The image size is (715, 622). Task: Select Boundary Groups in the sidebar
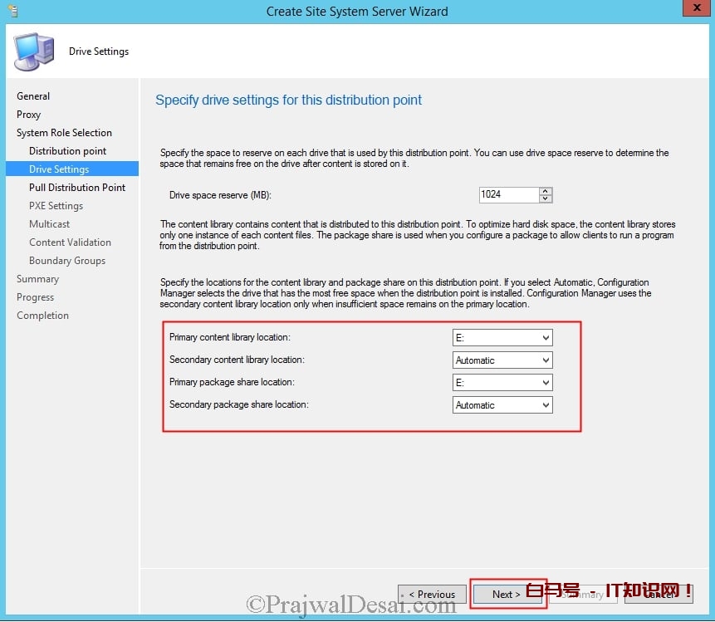pos(67,261)
